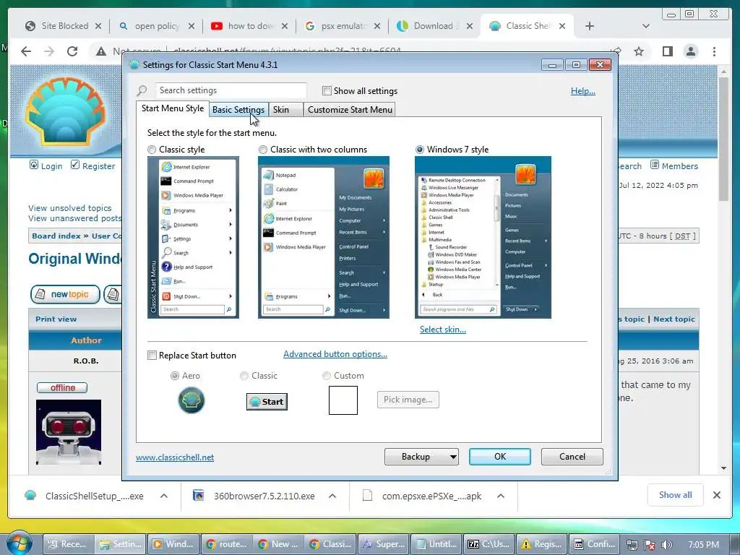
Task: Open Chrome profile avatar icon
Action: (x=690, y=51)
